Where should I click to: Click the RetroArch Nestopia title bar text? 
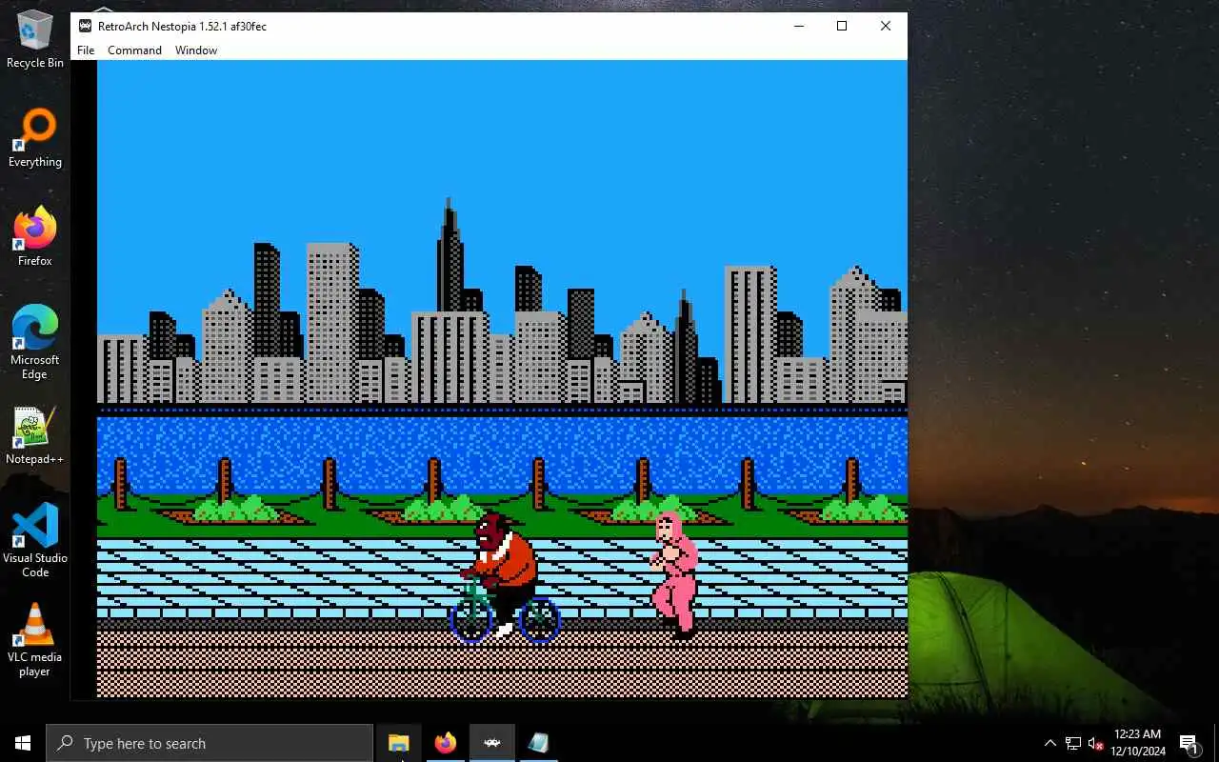pyautogui.click(x=182, y=26)
